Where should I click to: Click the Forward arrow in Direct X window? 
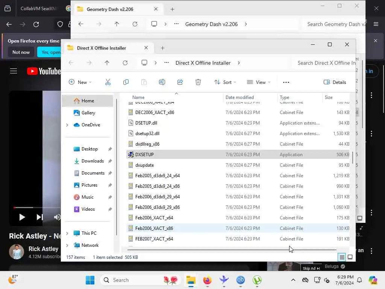pyautogui.click(x=89, y=63)
